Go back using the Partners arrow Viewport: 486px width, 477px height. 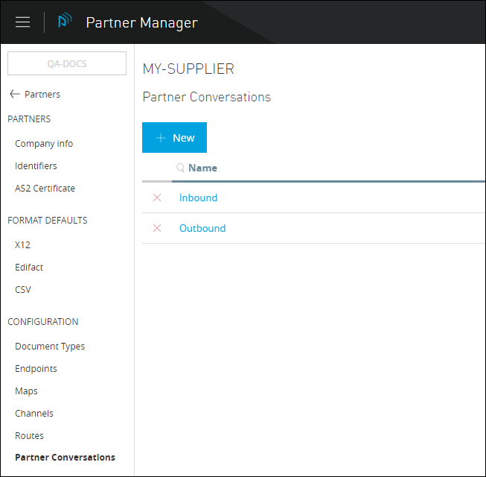pyautogui.click(x=14, y=95)
